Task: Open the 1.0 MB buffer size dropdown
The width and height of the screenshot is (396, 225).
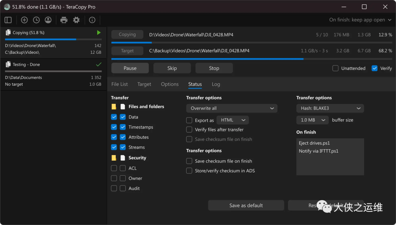Action: click(312, 120)
